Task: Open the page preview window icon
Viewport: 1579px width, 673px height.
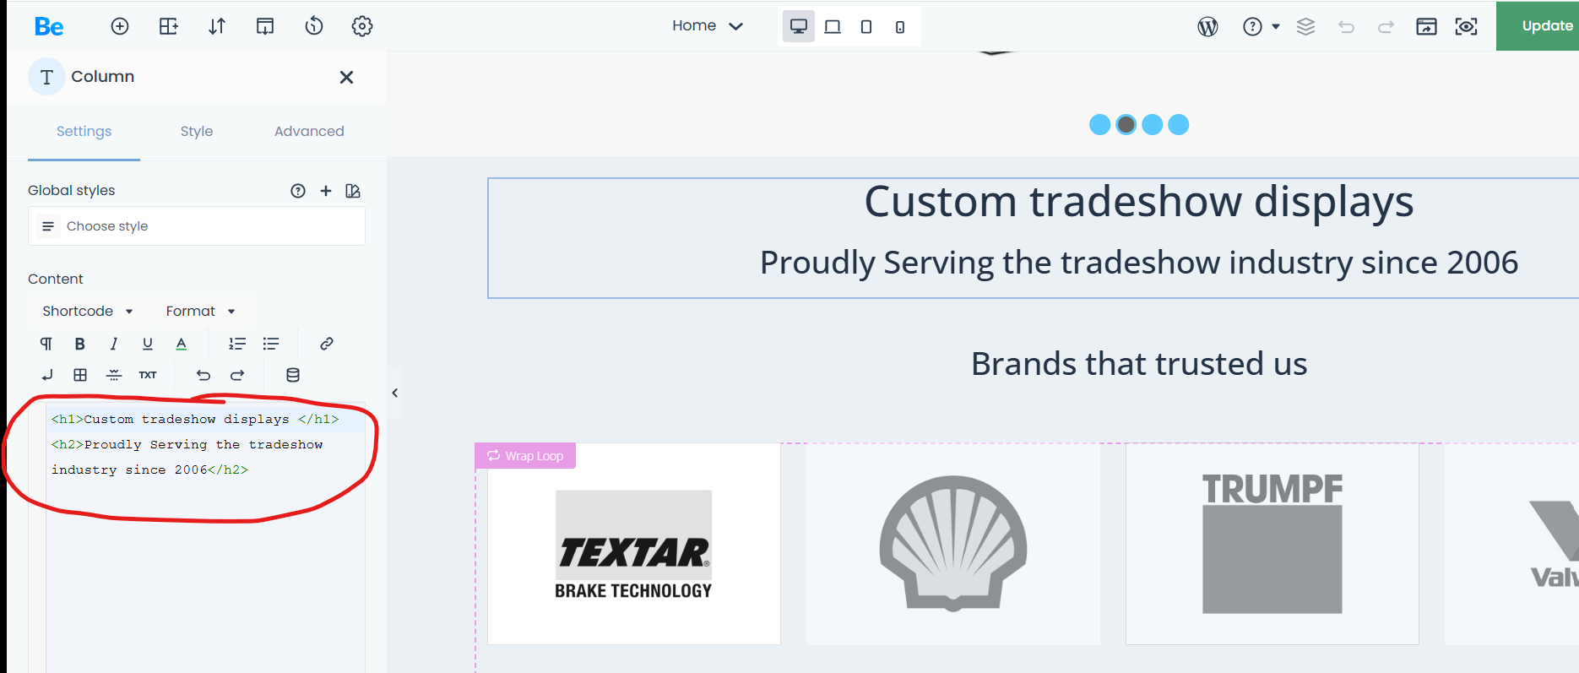Action: (x=1426, y=27)
